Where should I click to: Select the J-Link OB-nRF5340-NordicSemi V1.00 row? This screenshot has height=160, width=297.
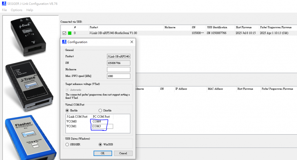tap(179, 33)
